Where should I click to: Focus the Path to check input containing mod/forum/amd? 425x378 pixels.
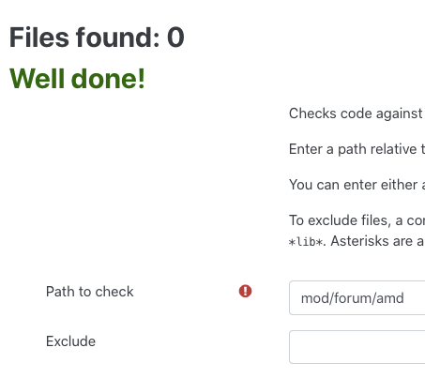(357, 297)
